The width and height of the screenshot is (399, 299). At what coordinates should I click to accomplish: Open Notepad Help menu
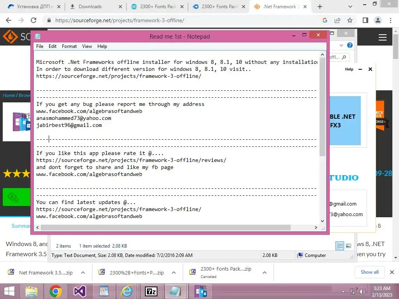pos(102,46)
